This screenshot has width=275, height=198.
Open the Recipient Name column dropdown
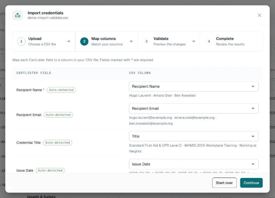click(x=193, y=86)
